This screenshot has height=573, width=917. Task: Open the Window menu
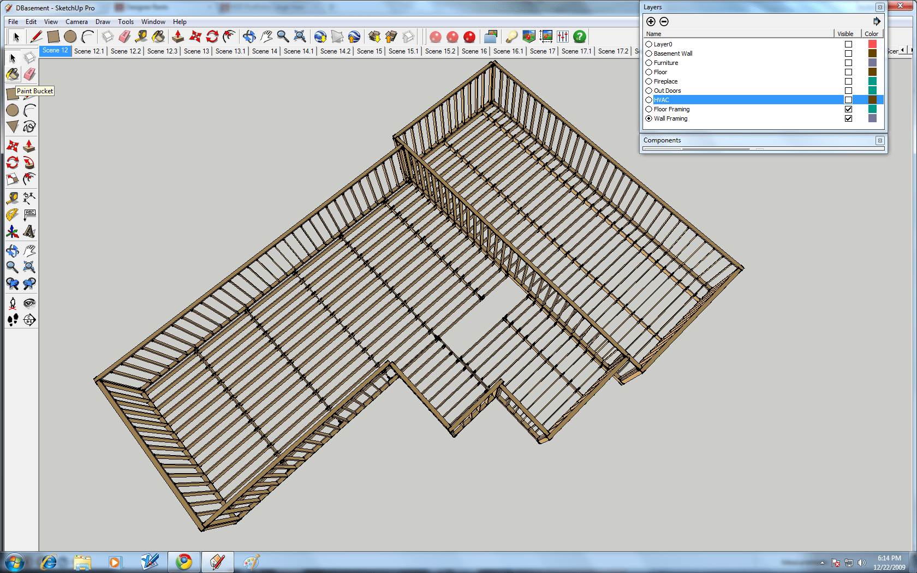[x=153, y=22]
